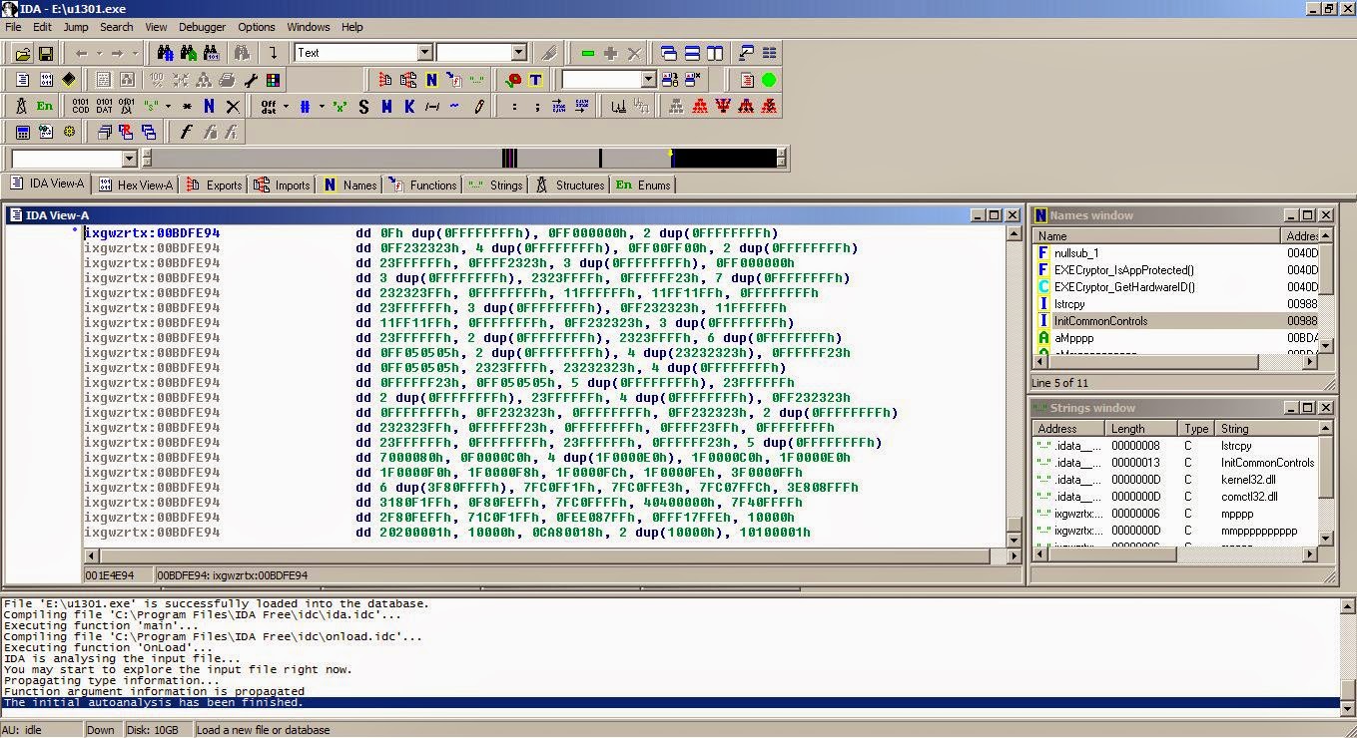The height and width of the screenshot is (738, 1357).
Task: Open the Debugger menu
Action: click(x=202, y=27)
